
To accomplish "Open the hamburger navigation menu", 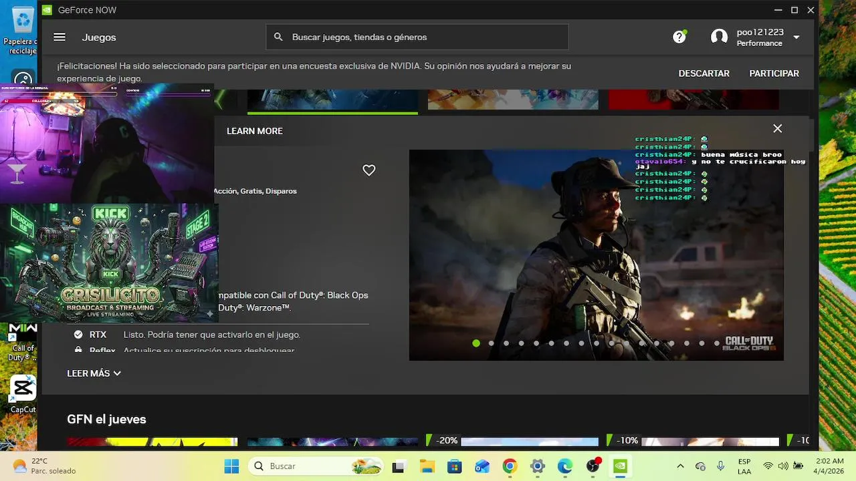I will click(x=60, y=37).
